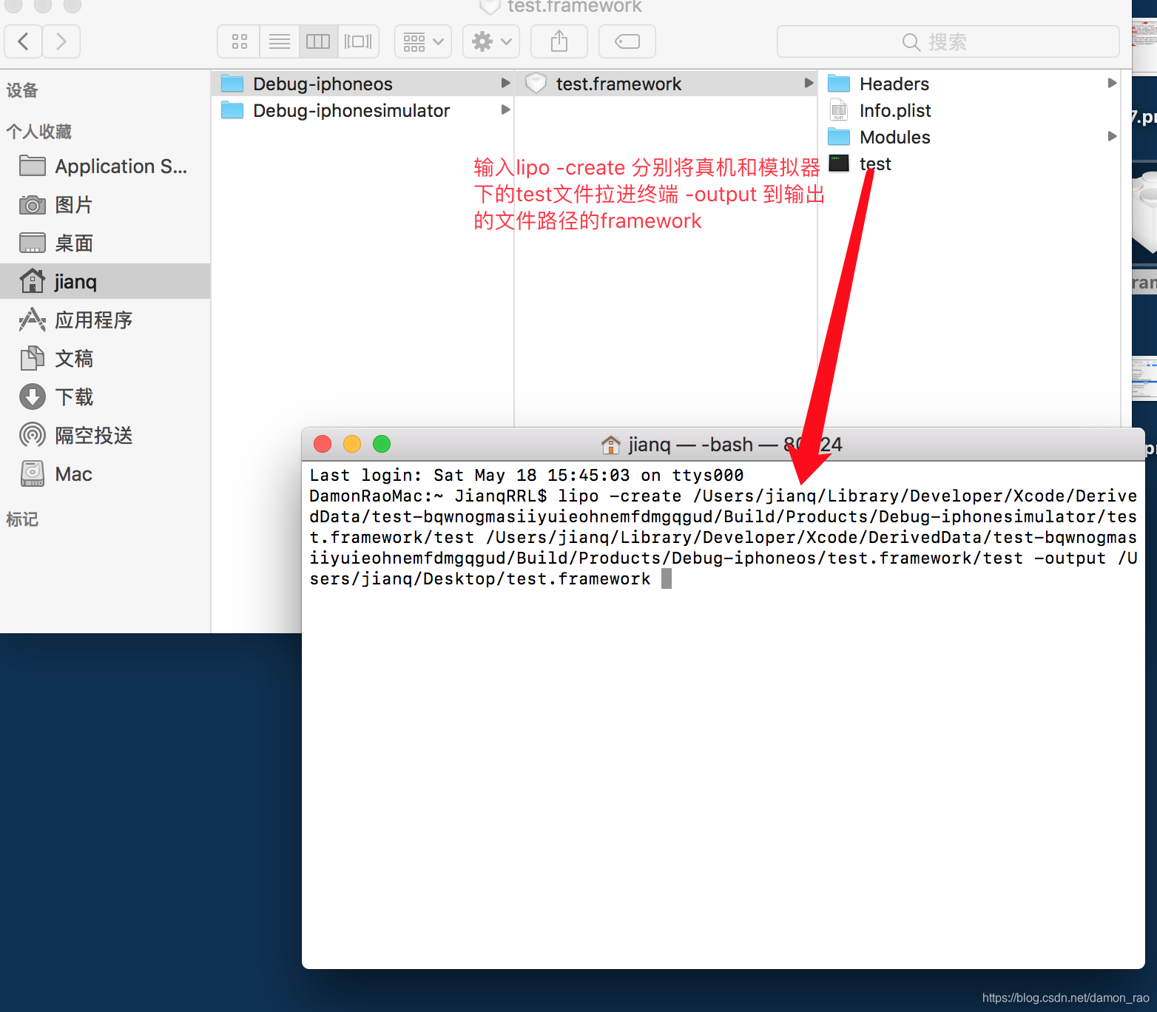Viewport: 1157px width, 1012px height.
Task: Open Mac disk in sidebar
Action: click(x=105, y=474)
